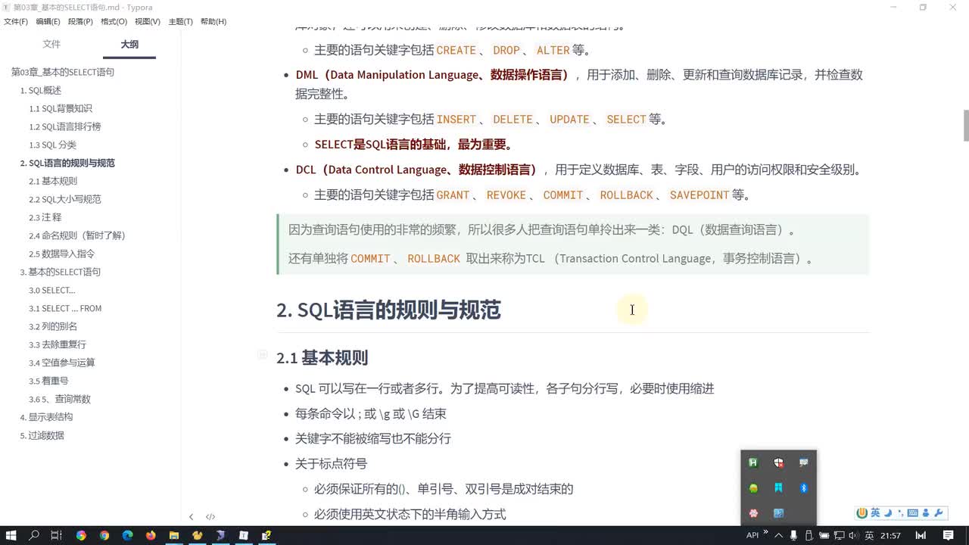Open the 段落(P) menu
This screenshot has height=545, width=969.
pos(80,21)
